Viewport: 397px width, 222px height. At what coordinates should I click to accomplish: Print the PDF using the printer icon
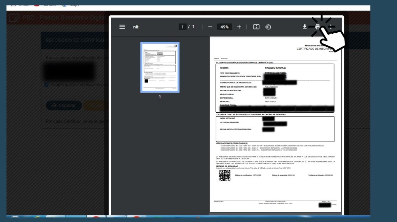click(x=318, y=27)
